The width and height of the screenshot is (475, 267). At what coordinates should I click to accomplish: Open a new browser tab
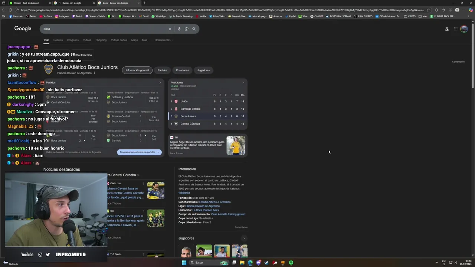[144, 3]
